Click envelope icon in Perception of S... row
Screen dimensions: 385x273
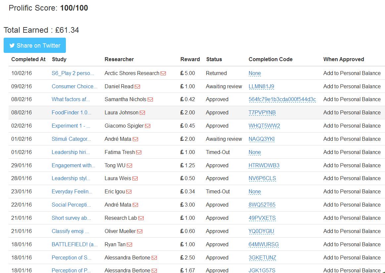point(154,258)
